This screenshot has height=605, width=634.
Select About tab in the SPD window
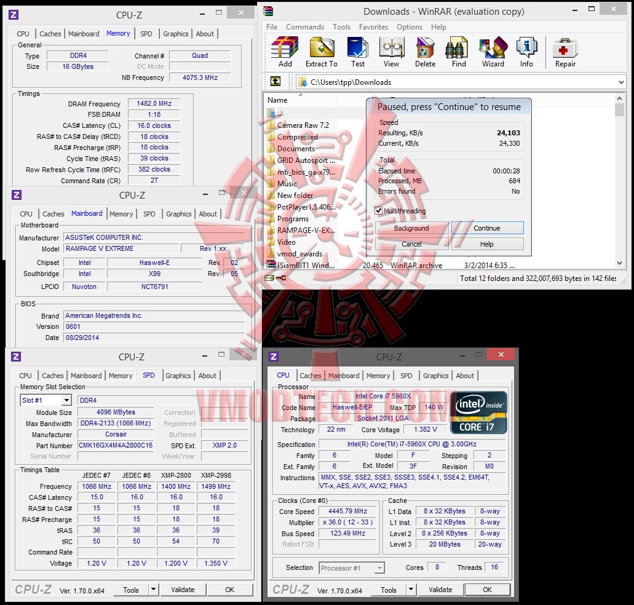pos(207,376)
